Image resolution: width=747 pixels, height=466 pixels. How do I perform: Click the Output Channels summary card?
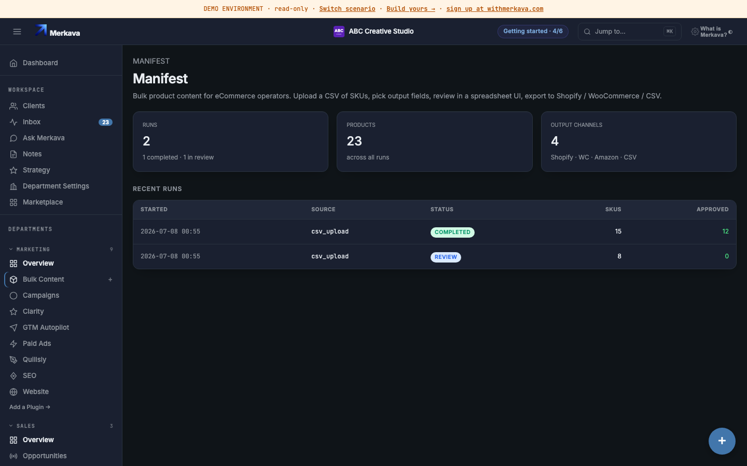pos(639,142)
